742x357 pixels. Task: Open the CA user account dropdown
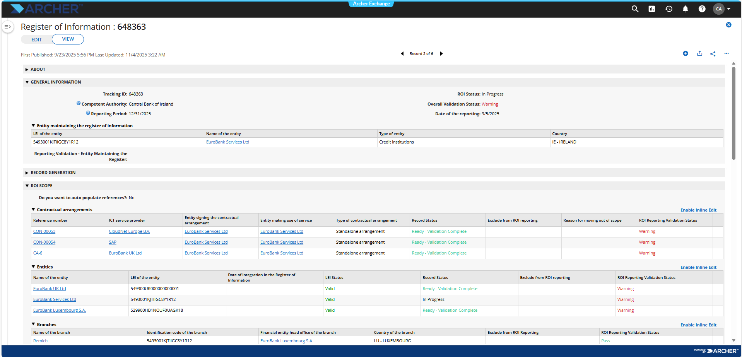coord(722,9)
